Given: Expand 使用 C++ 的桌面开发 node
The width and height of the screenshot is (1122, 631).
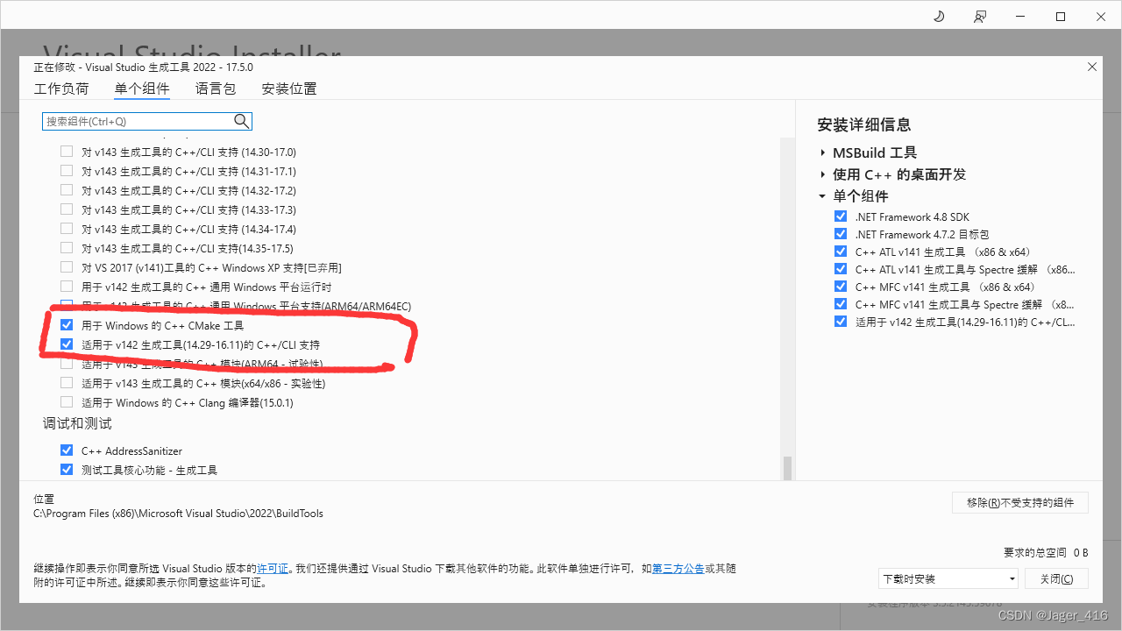Looking at the screenshot, I should [823, 174].
